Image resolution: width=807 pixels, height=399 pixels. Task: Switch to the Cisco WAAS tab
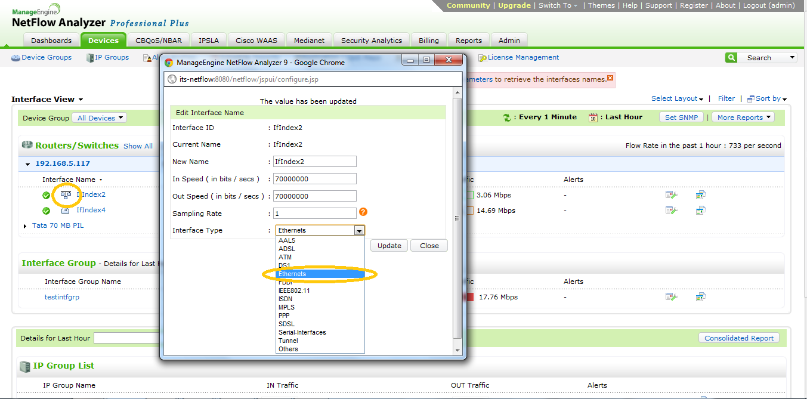256,41
